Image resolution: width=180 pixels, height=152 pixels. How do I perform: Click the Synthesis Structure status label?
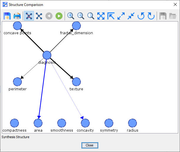(15, 137)
